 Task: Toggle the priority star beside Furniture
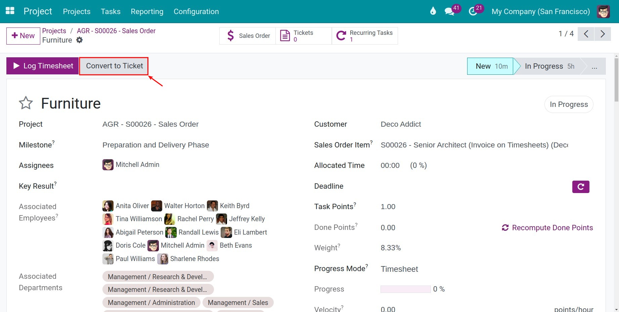26,103
